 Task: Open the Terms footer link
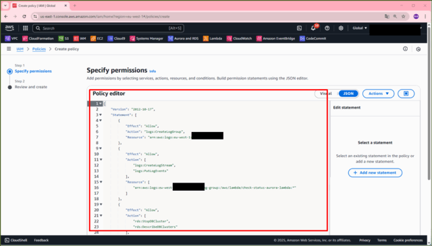point(382,240)
